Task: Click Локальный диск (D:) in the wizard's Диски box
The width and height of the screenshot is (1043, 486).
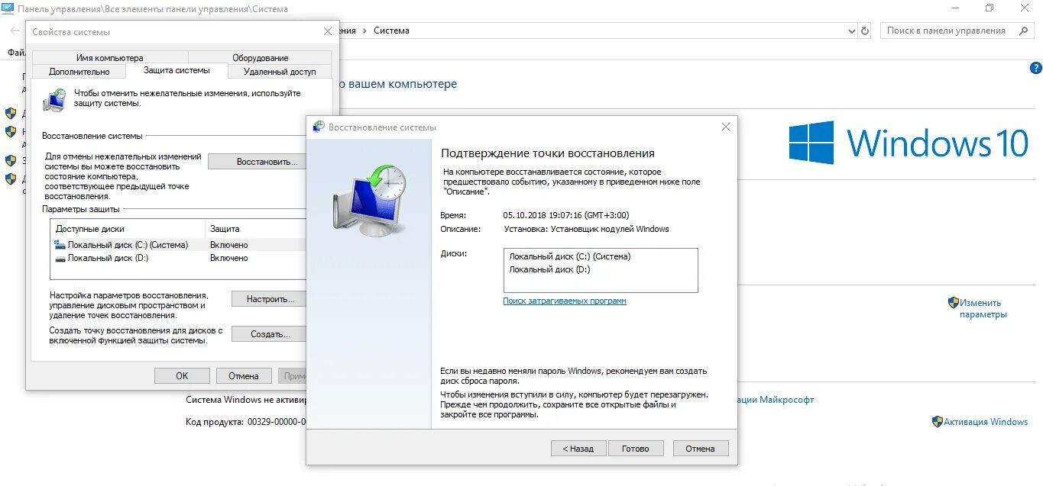Action: (549, 269)
